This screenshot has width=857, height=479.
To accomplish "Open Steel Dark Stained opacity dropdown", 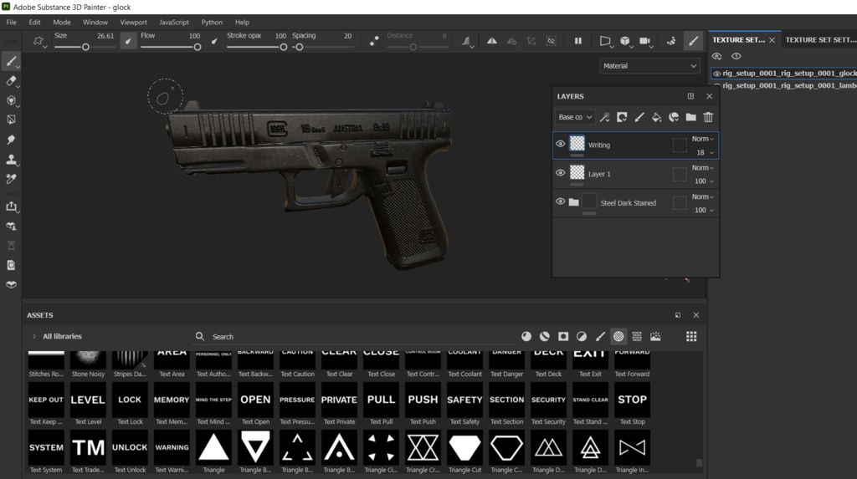I will pos(705,210).
